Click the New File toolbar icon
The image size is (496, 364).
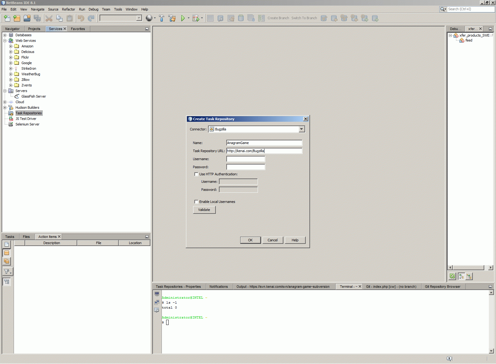pos(7,18)
